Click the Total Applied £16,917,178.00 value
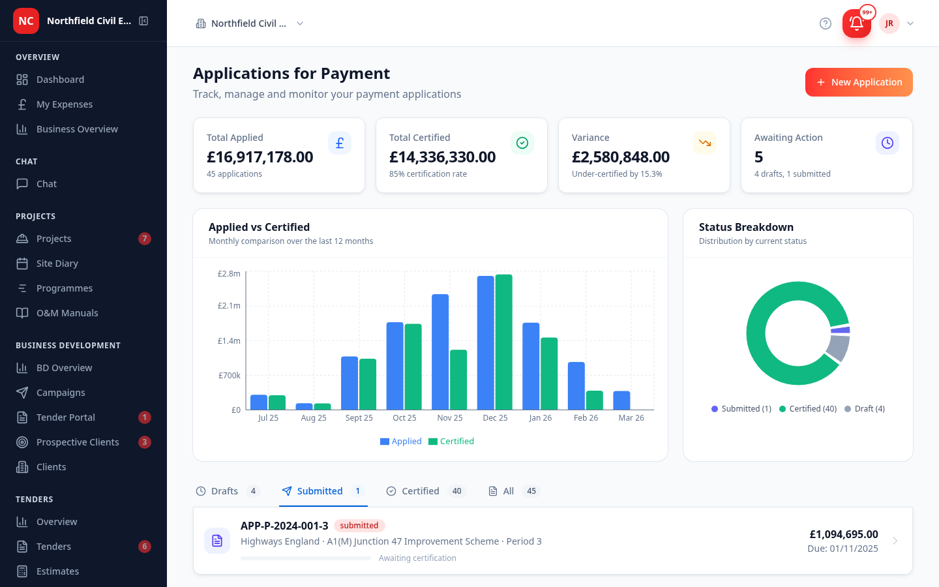 [260, 157]
